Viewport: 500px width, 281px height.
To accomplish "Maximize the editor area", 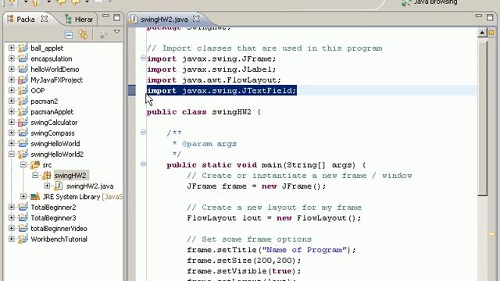I will (490, 17).
